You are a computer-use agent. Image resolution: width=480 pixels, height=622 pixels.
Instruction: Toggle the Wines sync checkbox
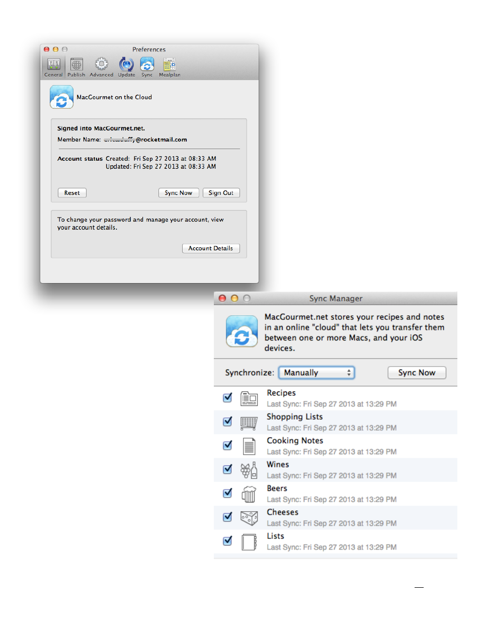(x=227, y=469)
